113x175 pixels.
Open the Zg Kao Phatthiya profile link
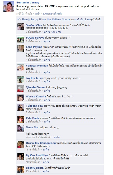pos(37,155)
